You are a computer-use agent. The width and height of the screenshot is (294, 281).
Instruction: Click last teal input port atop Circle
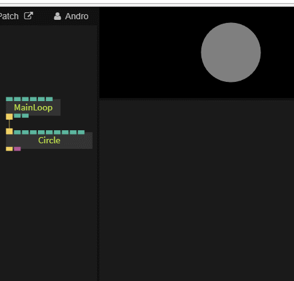tap(81, 132)
